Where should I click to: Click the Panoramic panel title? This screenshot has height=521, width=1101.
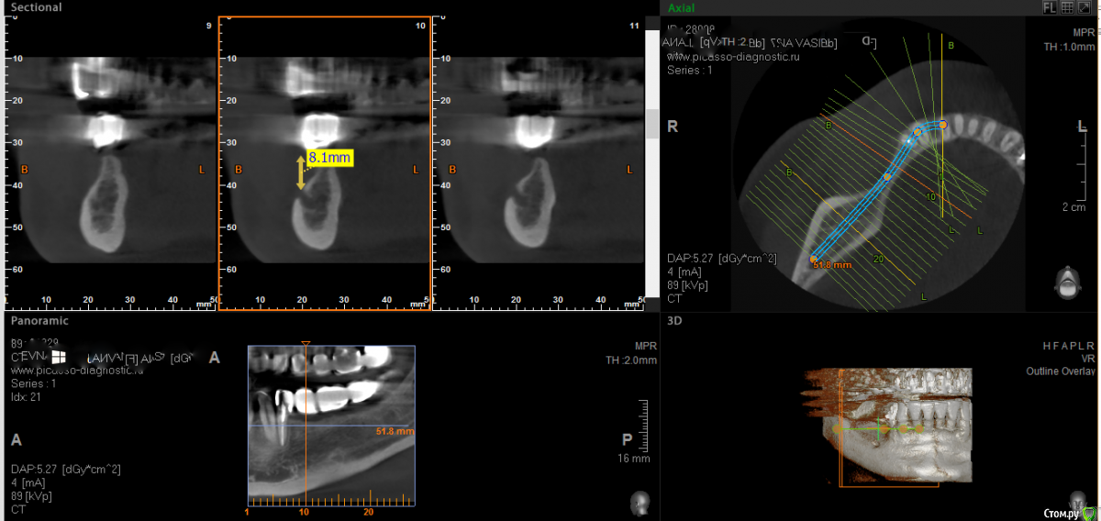[39, 321]
